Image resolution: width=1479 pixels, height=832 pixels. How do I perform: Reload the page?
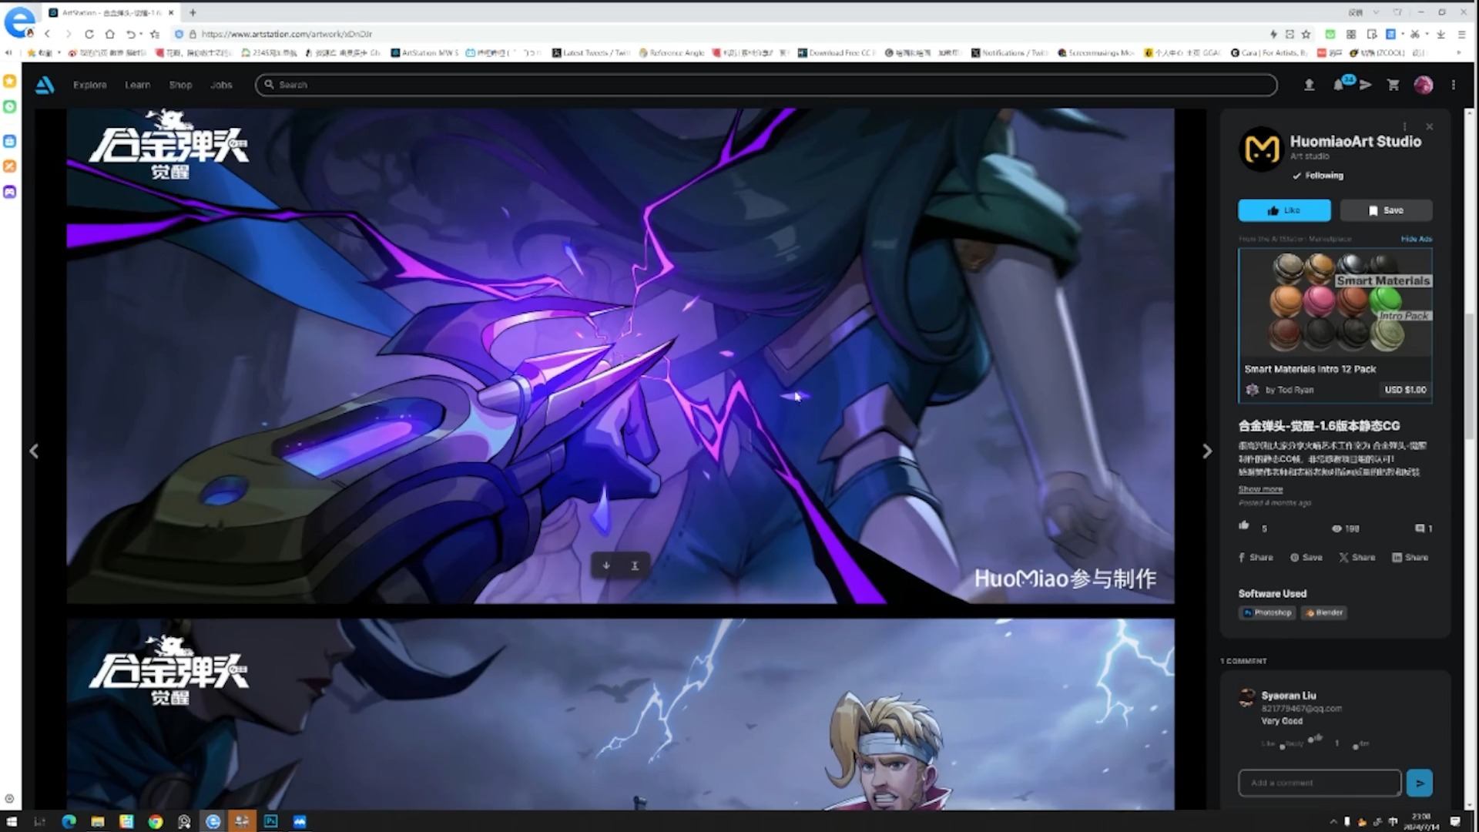click(x=89, y=34)
